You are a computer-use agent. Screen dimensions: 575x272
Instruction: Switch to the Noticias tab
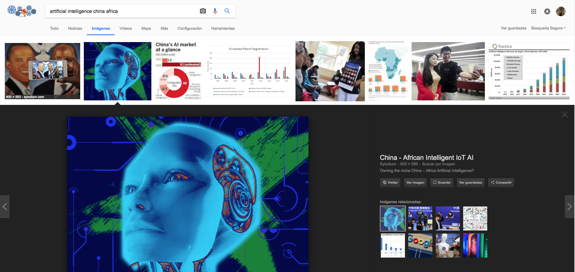(x=75, y=28)
